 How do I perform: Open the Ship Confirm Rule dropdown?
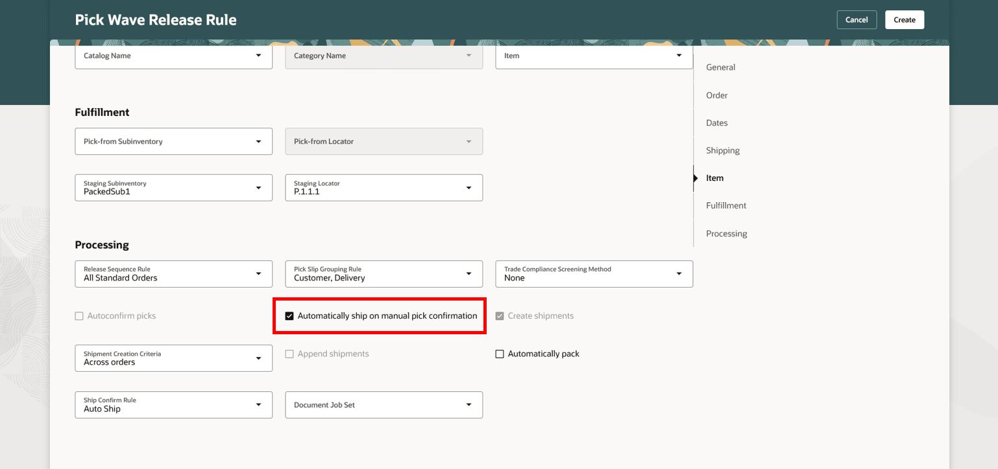pyautogui.click(x=173, y=405)
